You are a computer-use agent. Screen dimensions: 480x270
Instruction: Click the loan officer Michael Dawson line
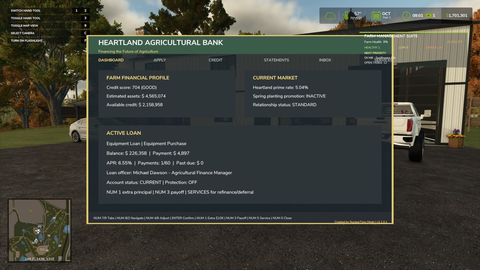pos(169,173)
